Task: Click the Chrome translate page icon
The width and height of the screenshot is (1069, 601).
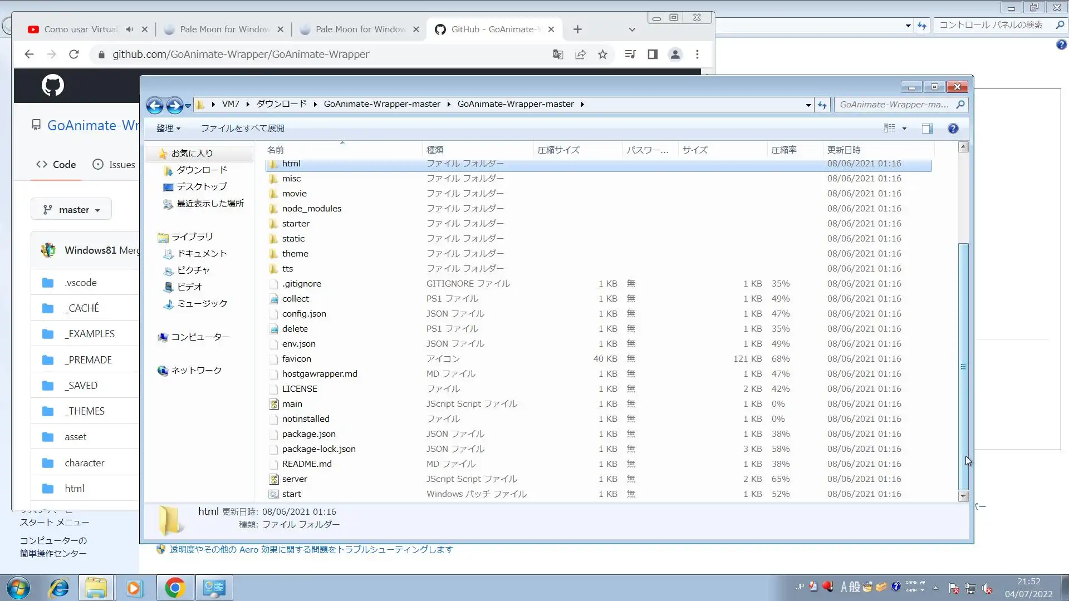Action: coord(557,55)
